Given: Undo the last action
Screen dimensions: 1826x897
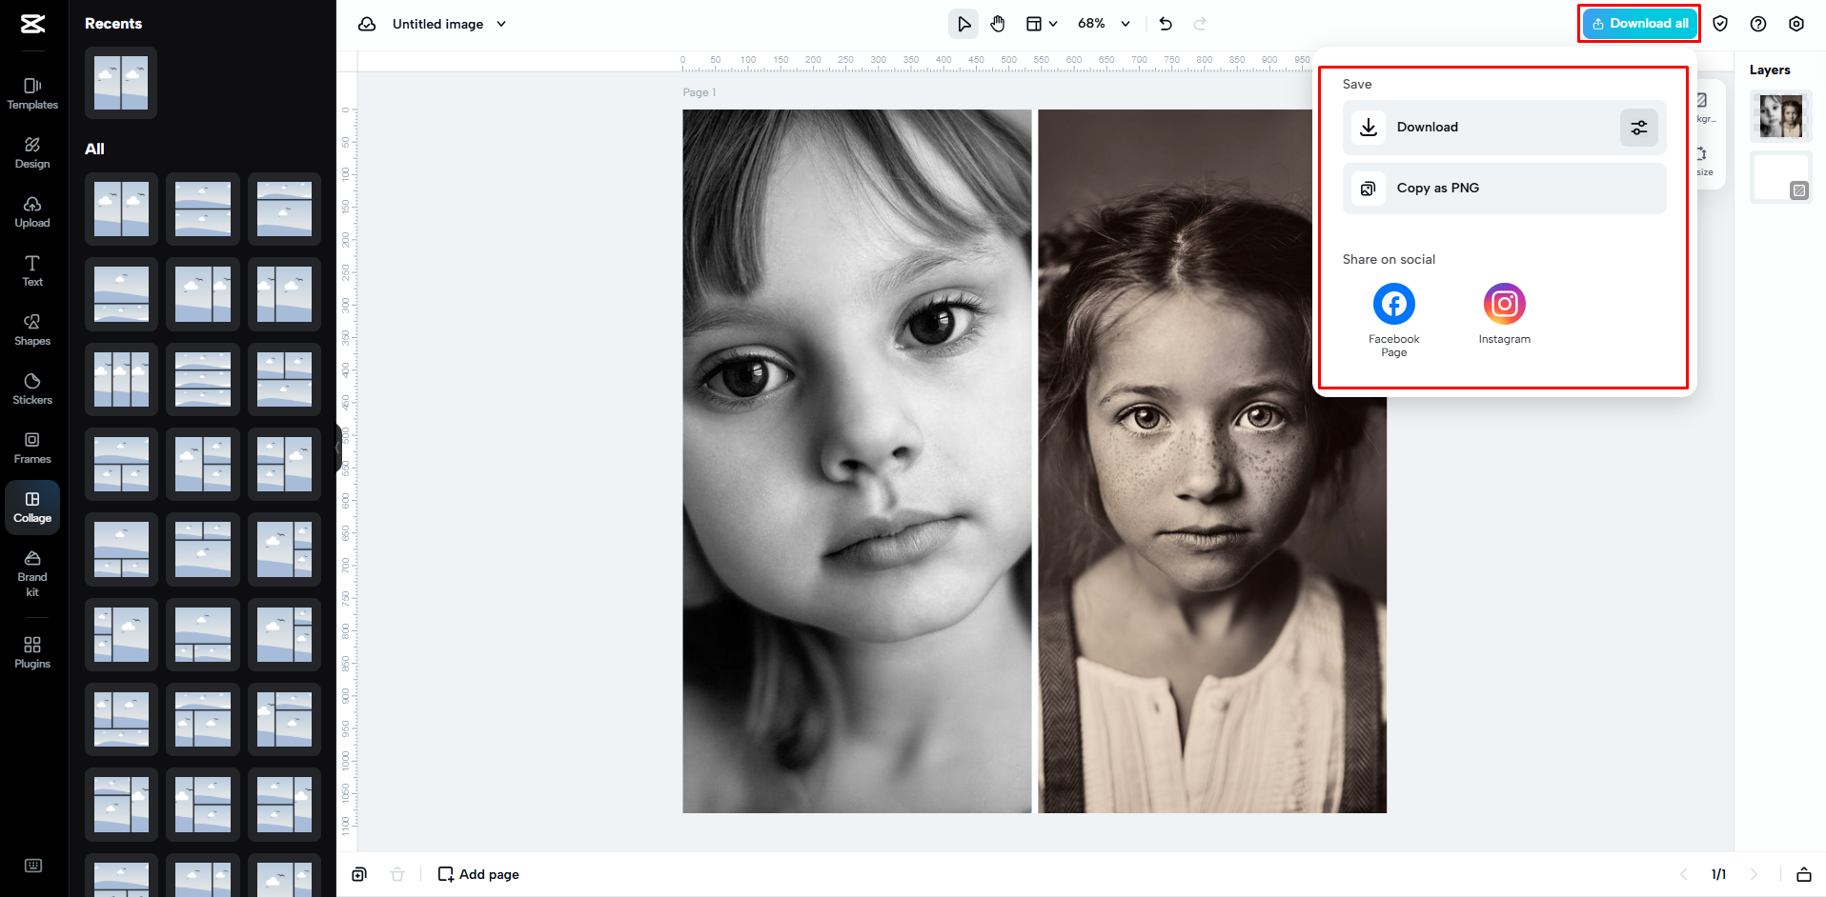Looking at the screenshot, I should pyautogui.click(x=1165, y=23).
